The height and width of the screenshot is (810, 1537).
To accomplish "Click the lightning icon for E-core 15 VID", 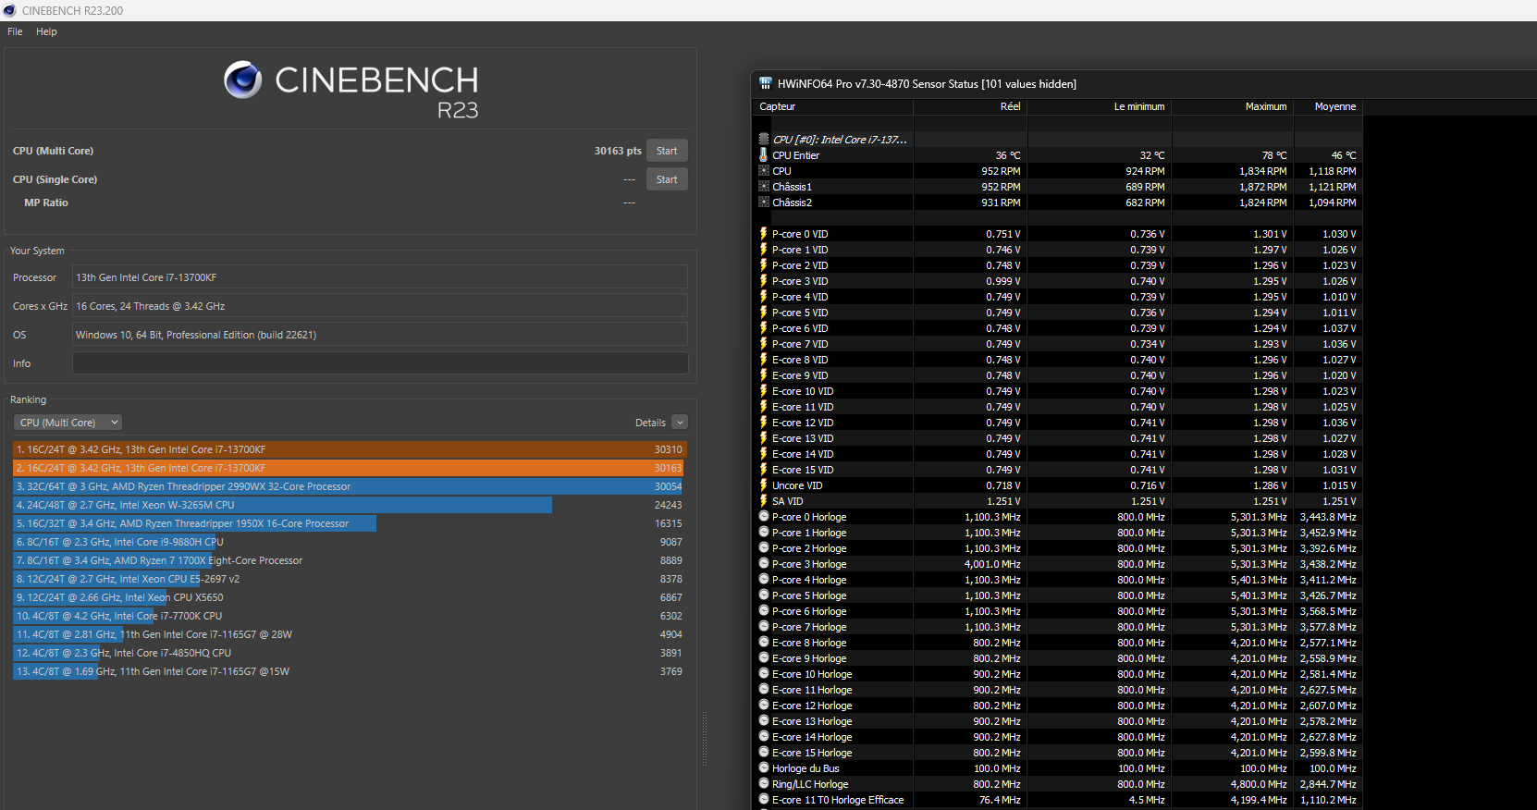I will [764, 470].
